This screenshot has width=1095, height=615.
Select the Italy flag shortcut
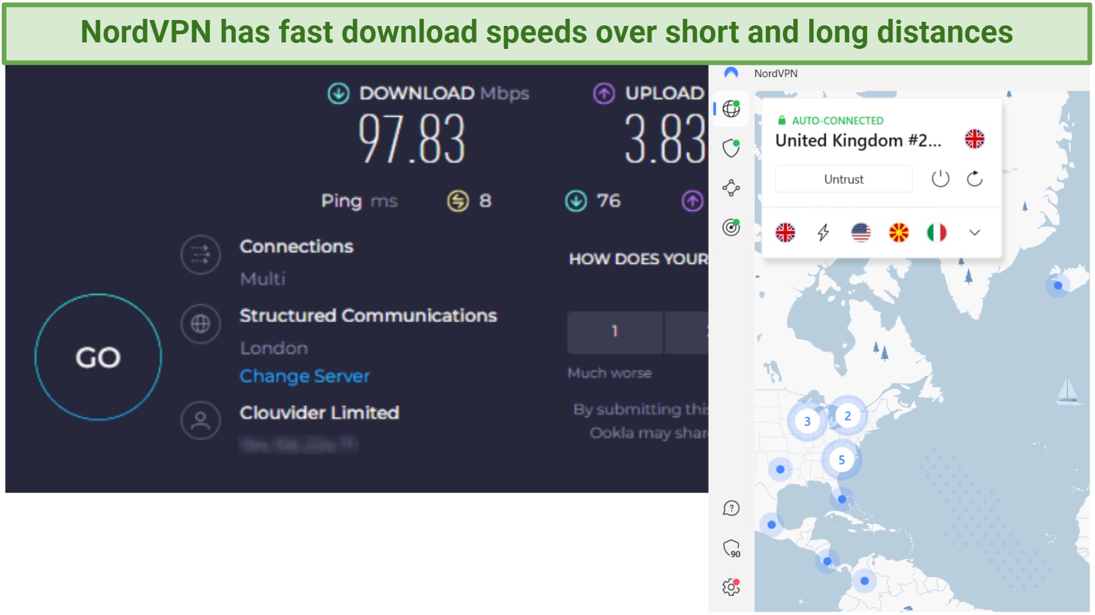[936, 233]
